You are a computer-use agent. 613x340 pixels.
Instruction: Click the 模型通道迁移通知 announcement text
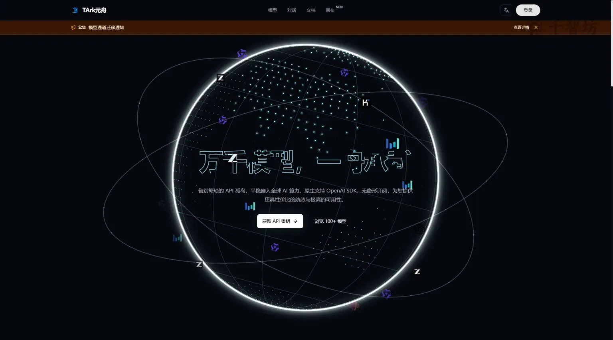[106, 28]
